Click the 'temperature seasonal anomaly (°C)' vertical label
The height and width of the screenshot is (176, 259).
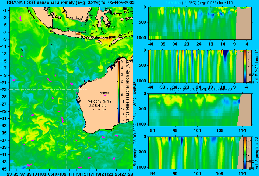[x=127, y=91]
